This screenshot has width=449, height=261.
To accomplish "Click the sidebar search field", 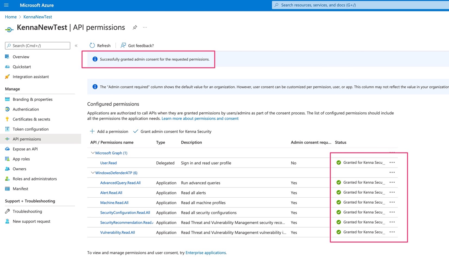I will [37, 45].
